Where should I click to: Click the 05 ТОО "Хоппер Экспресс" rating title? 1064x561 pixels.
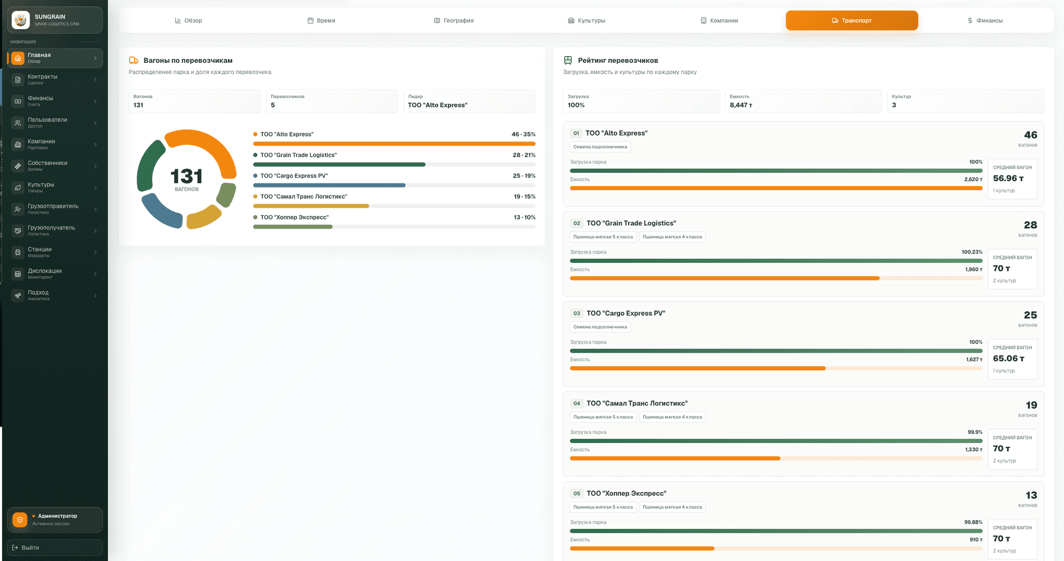tap(618, 493)
